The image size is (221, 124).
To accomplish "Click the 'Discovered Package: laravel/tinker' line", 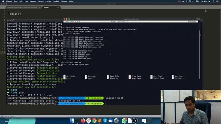I will tap(32, 73).
